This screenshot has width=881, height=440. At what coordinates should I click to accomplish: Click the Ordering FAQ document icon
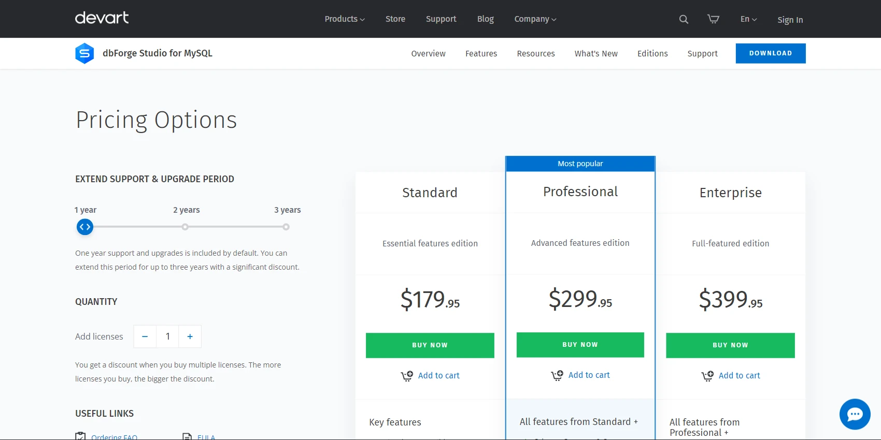[80, 436]
